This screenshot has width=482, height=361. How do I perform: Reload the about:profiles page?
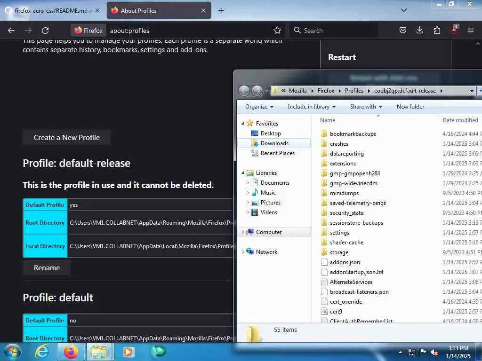coord(45,31)
